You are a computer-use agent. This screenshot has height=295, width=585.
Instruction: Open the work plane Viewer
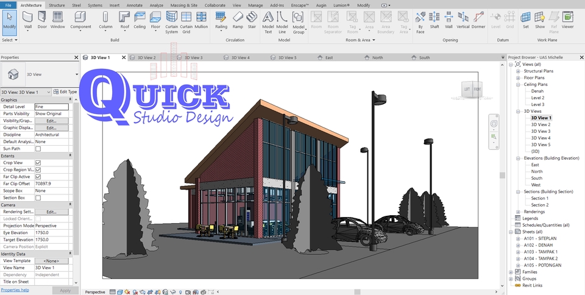[x=567, y=21]
